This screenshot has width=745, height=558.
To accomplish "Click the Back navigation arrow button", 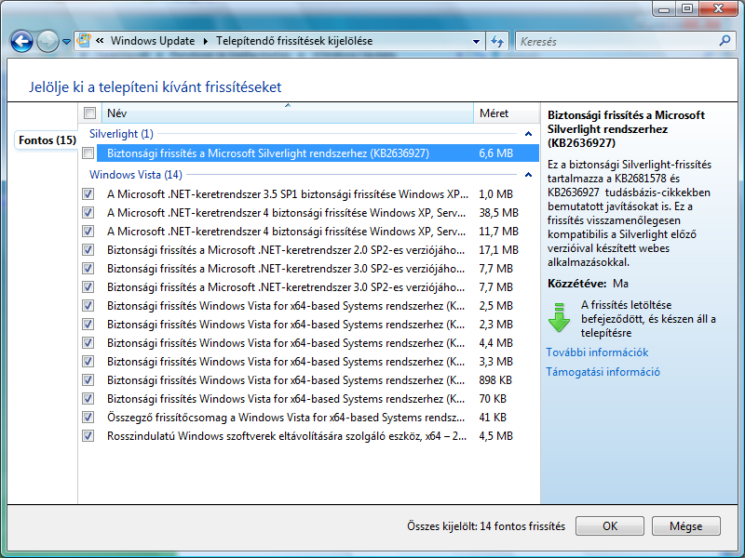I will (x=21, y=41).
